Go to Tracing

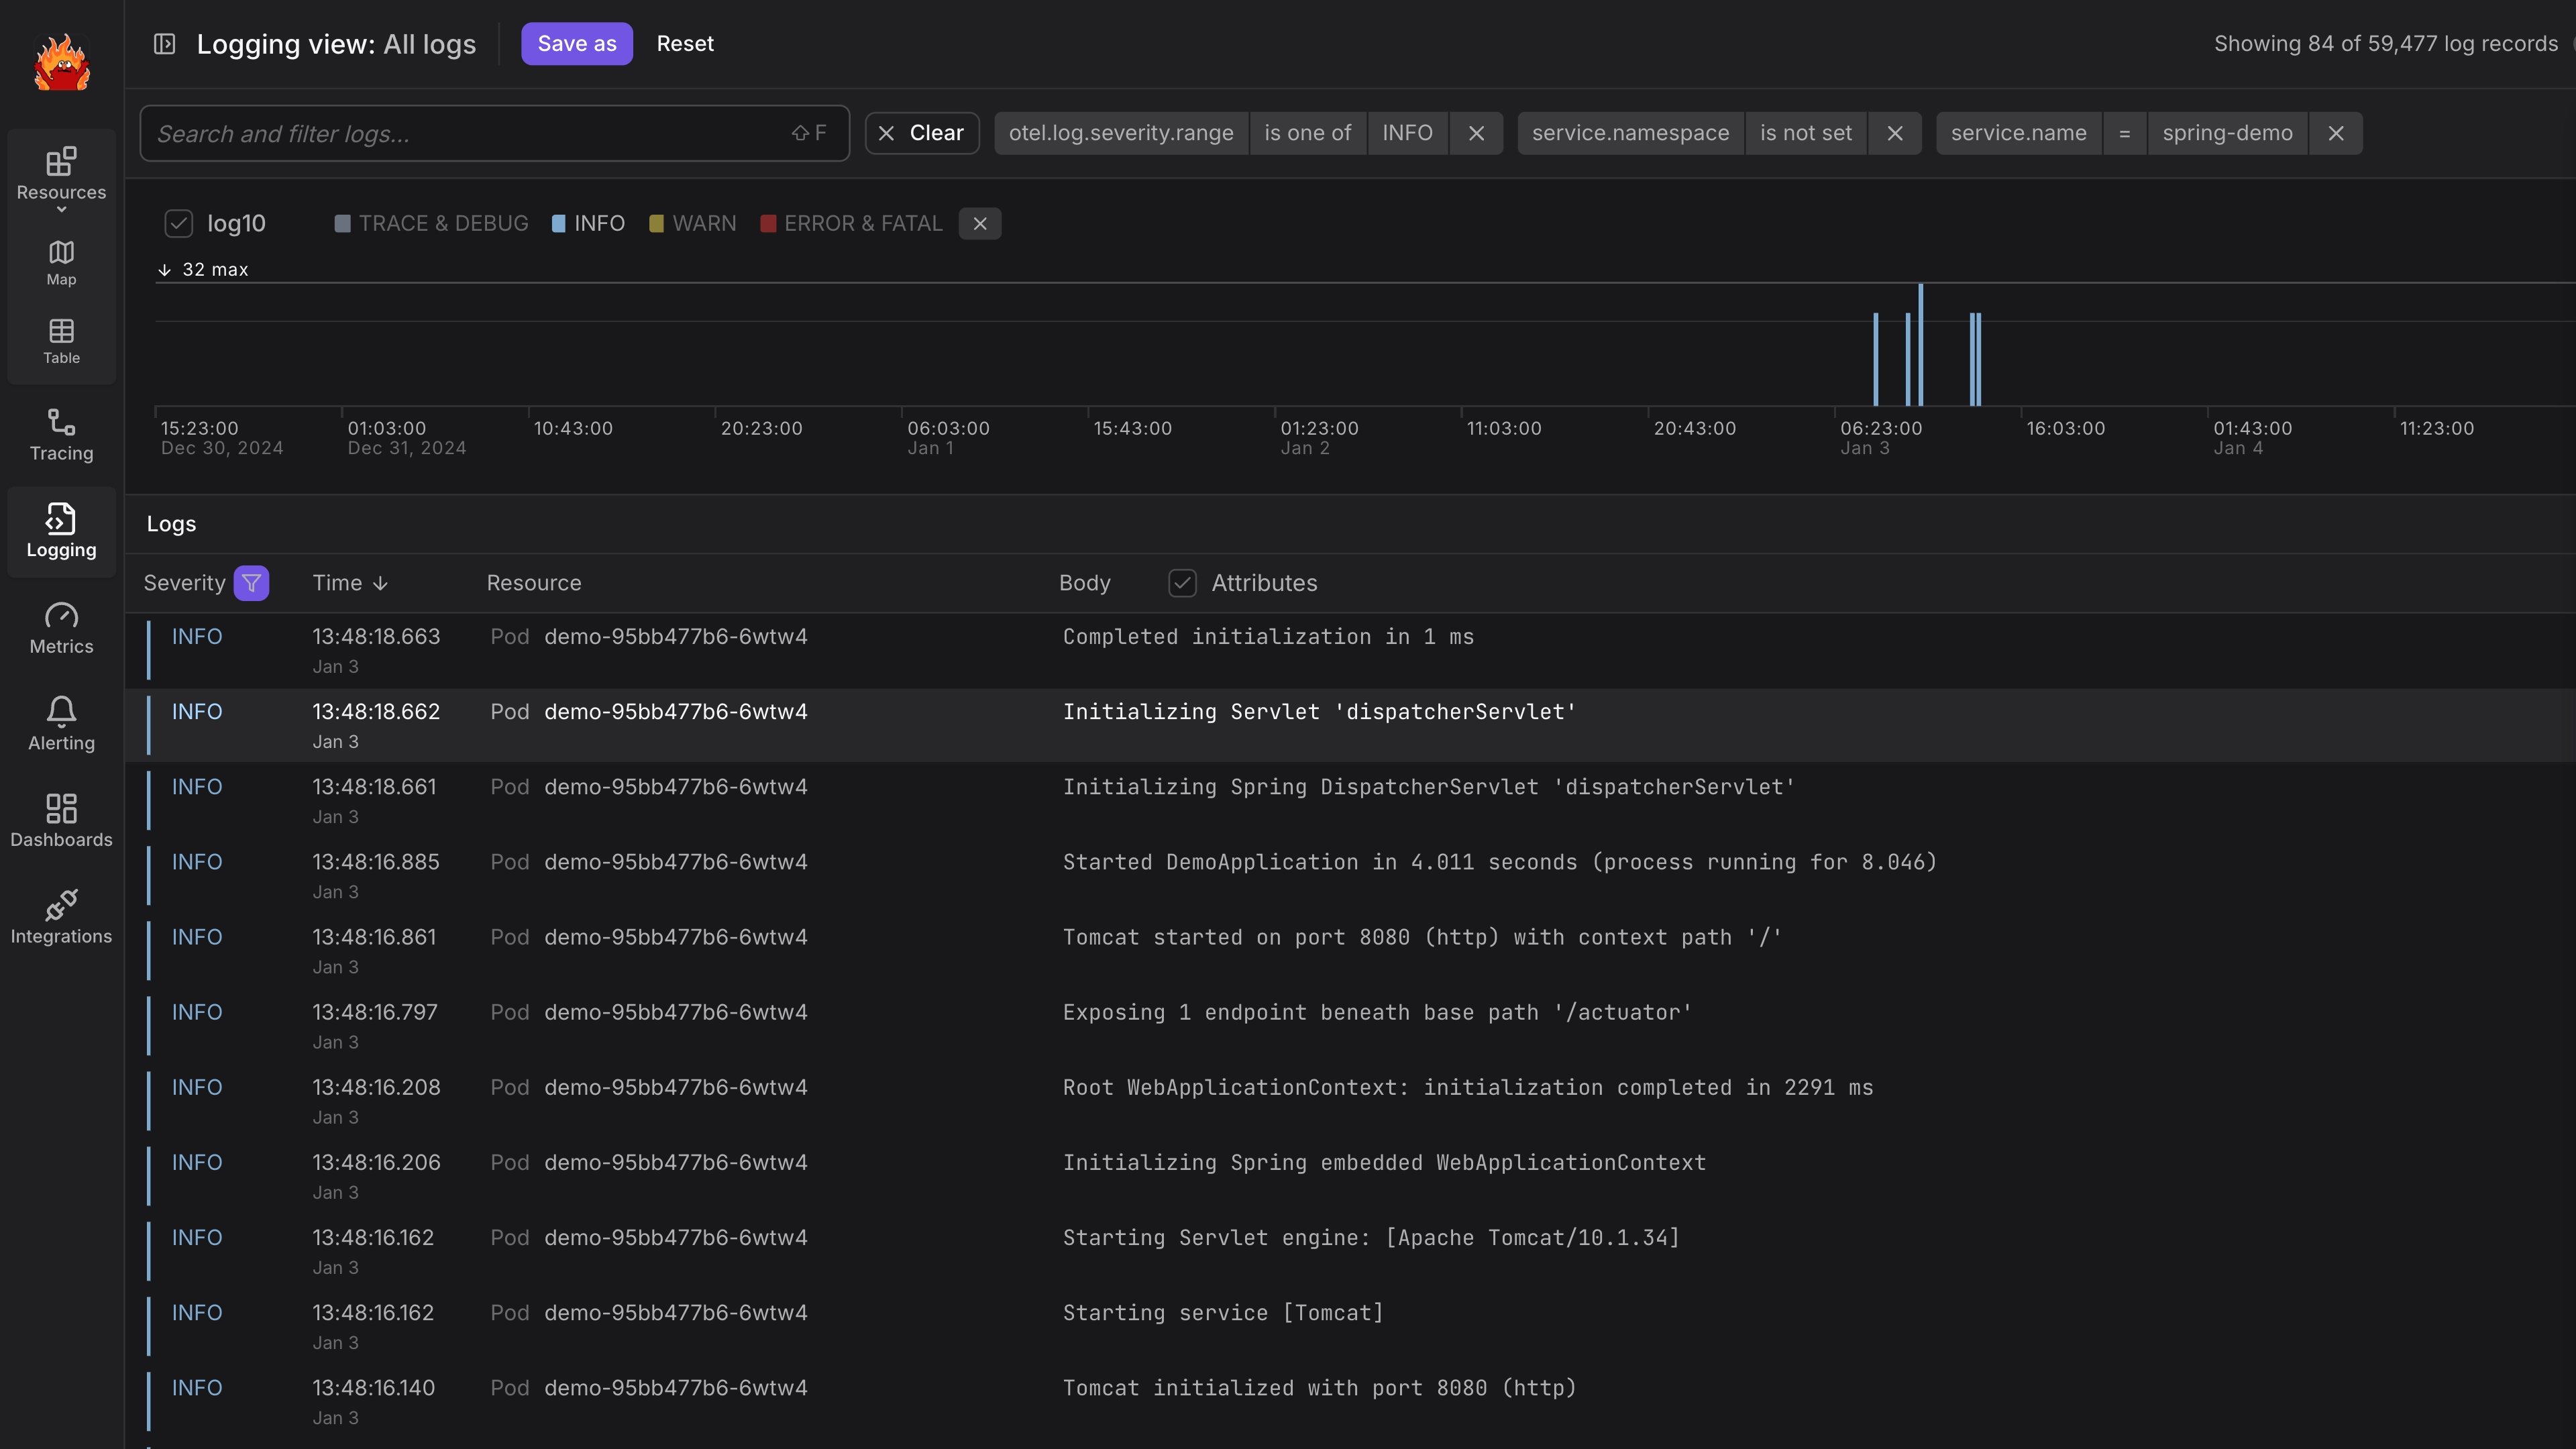coord(61,435)
